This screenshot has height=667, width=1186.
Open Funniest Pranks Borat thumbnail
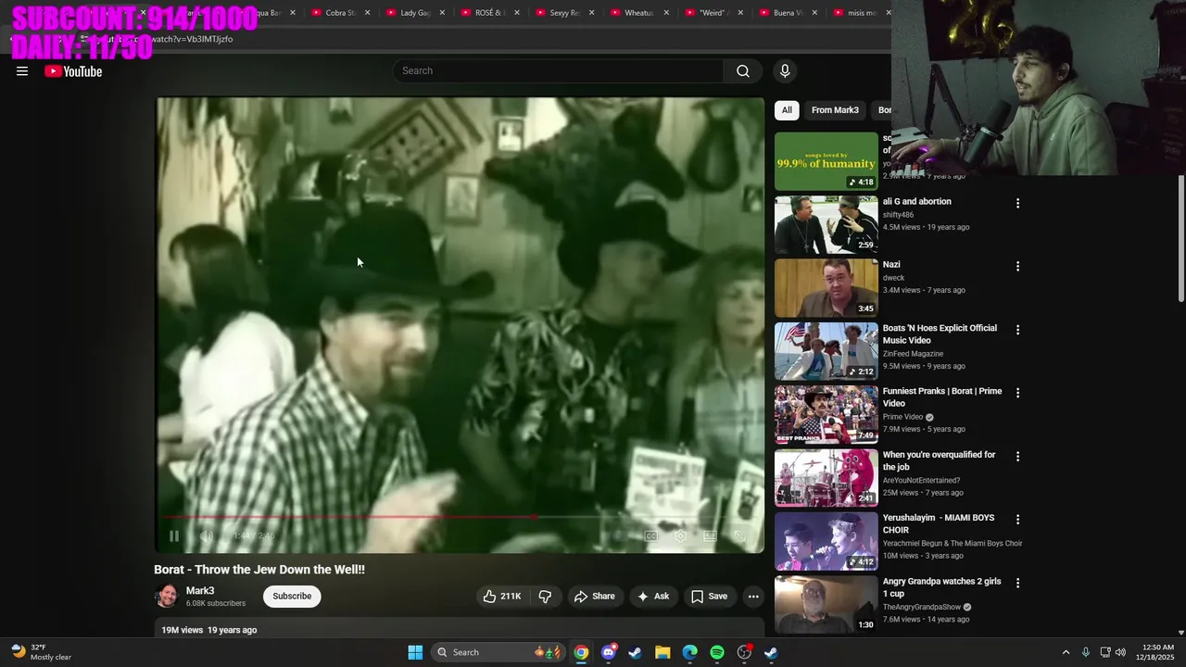click(x=826, y=415)
